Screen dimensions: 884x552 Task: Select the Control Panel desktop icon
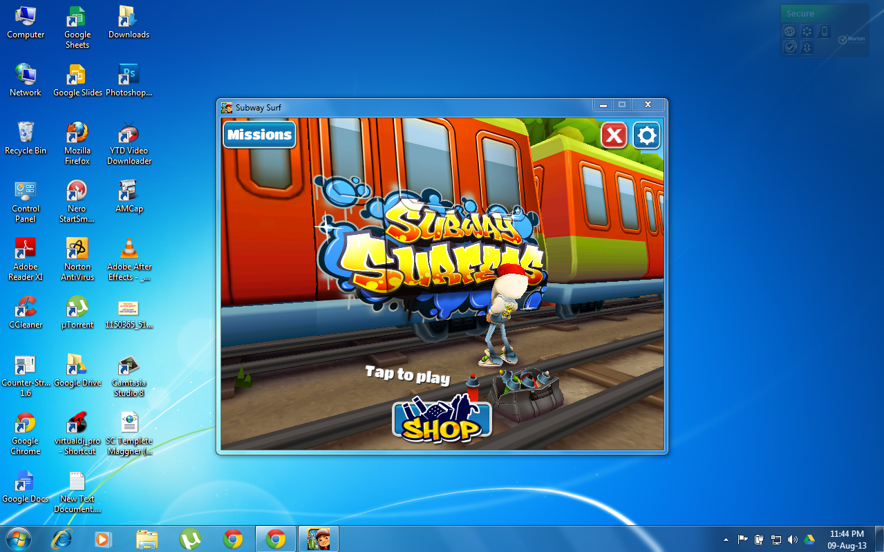point(26,201)
